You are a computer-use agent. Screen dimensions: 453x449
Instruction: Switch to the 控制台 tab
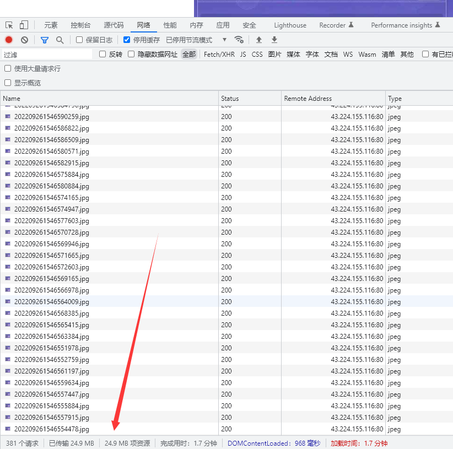pyautogui.click(x=80, y=25)
